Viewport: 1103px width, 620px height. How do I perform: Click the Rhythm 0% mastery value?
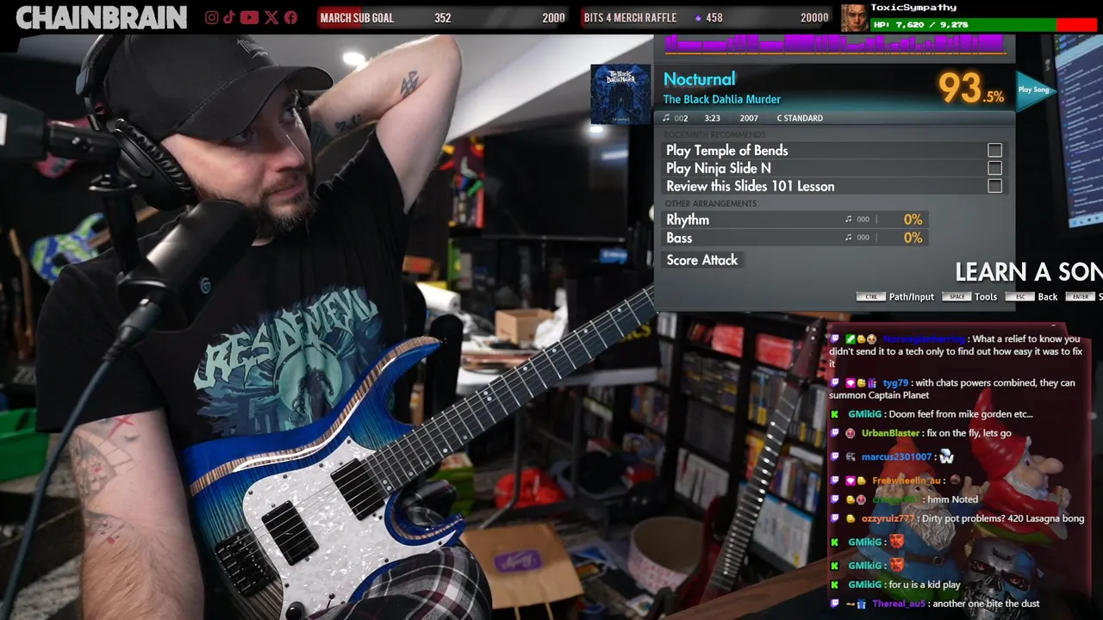(x=913, y=220)
